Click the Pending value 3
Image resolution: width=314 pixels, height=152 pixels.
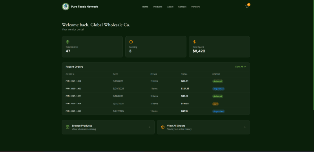130,51
